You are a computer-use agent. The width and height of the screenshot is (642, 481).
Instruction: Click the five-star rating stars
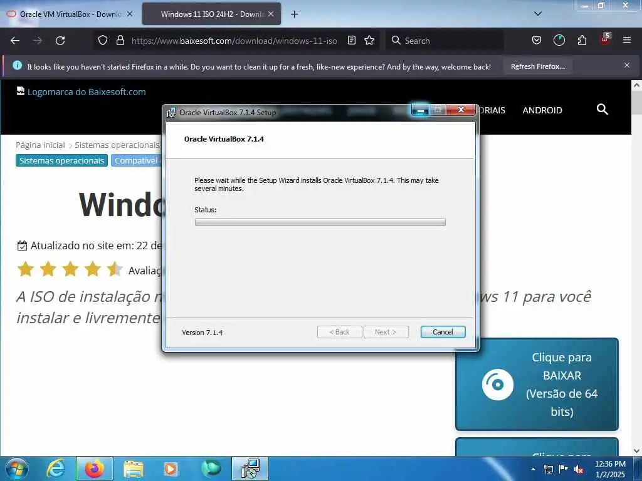(x=70, y=269)
